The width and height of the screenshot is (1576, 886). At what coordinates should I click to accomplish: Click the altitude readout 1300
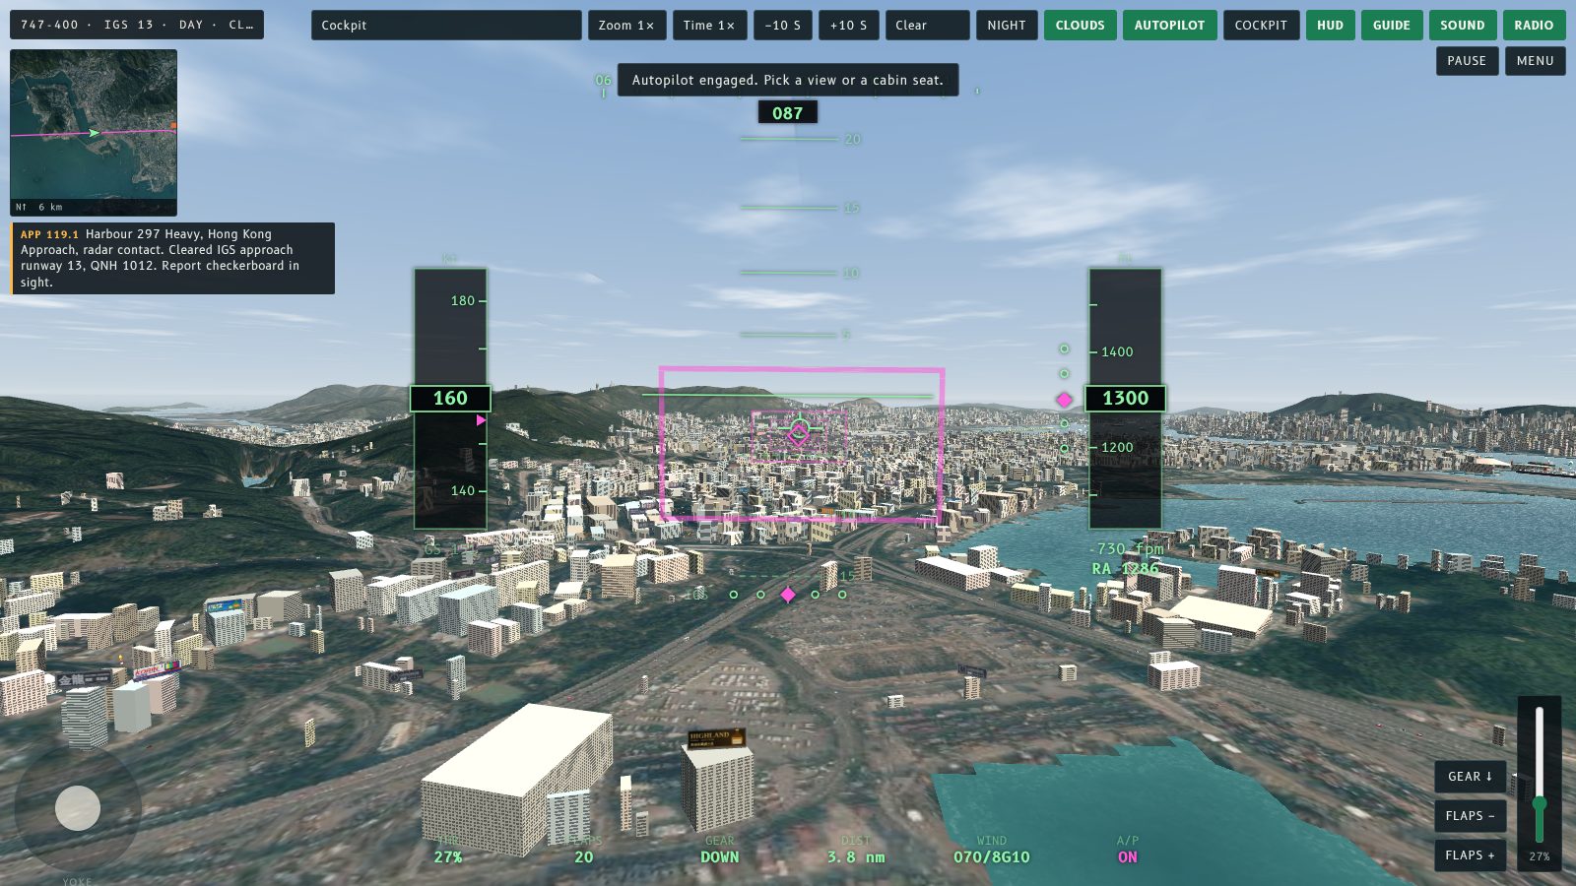1125,398
